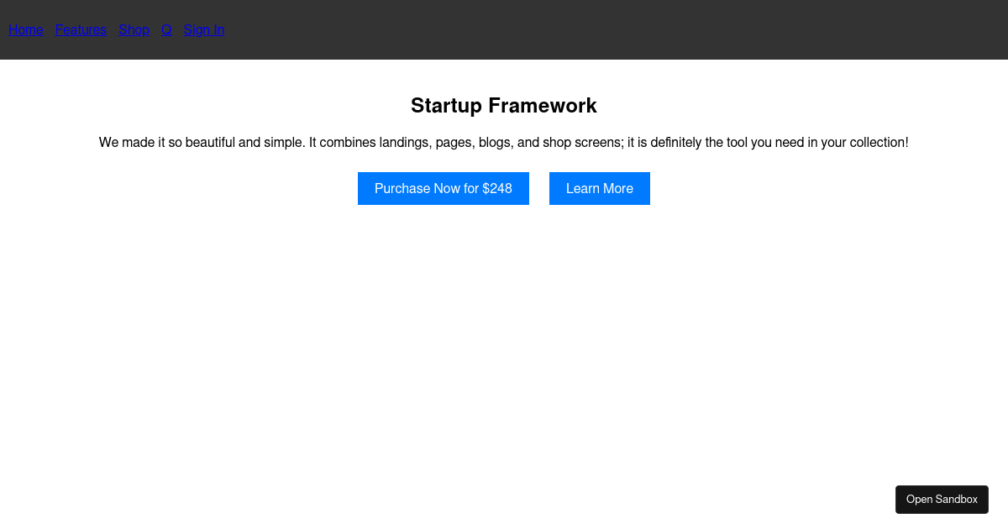View Features from the top menu
The image size is (1008, 529).
81,29
